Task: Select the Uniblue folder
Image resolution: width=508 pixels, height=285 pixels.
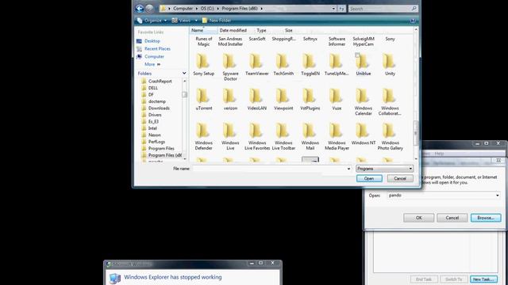Action: click(x=364, y=65)
